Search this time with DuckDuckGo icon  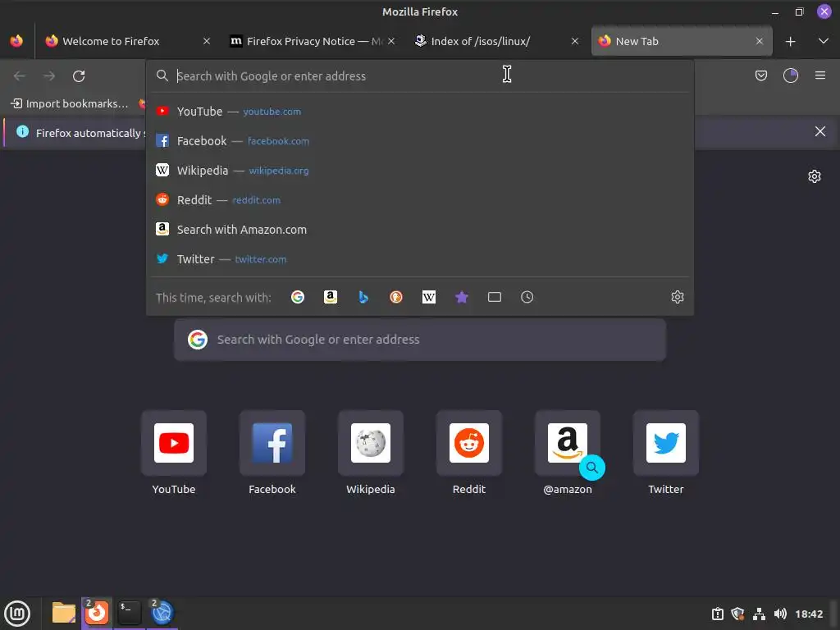click(x=396, y=297)
